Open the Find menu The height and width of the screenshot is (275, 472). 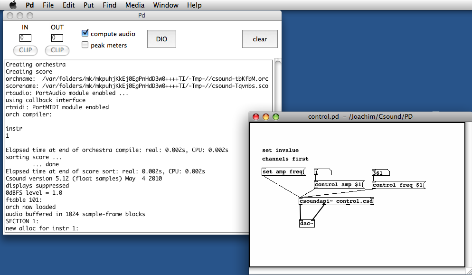[x=109, y=5]
